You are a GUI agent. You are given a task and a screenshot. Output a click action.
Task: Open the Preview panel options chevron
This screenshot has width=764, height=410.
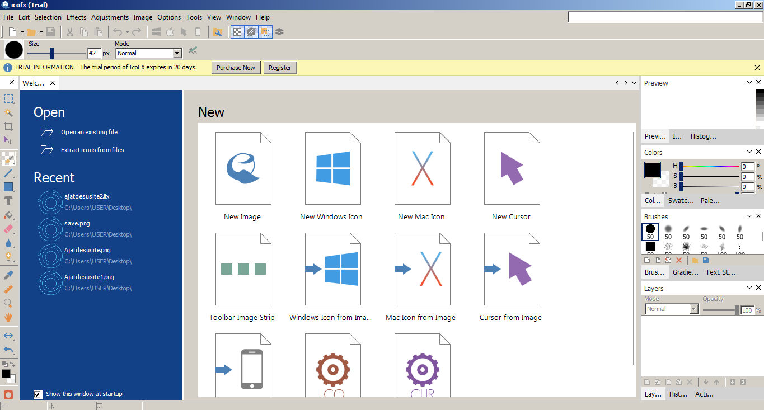pyautogui.click(x=750, y=82)
